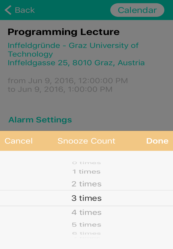Choose 0 times in the picker
173x249 pixels.
[86, 163]
